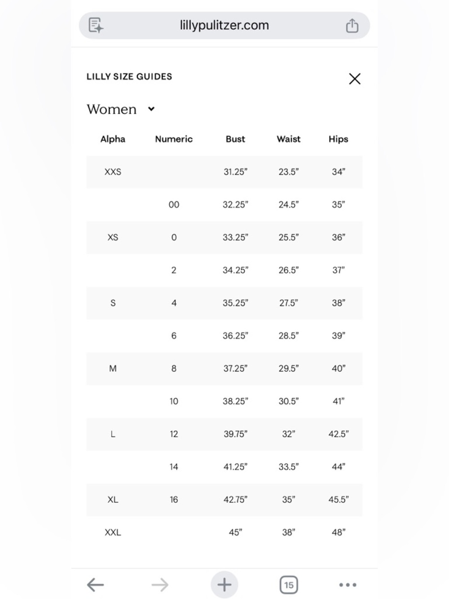The height and width of the screenshot is (599, 449).
Task: Select the Alpha column header
Action: 113,139
